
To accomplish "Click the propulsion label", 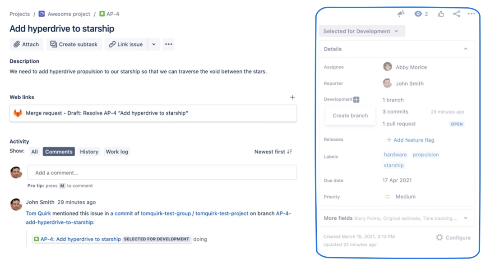I will click(425, 155).
